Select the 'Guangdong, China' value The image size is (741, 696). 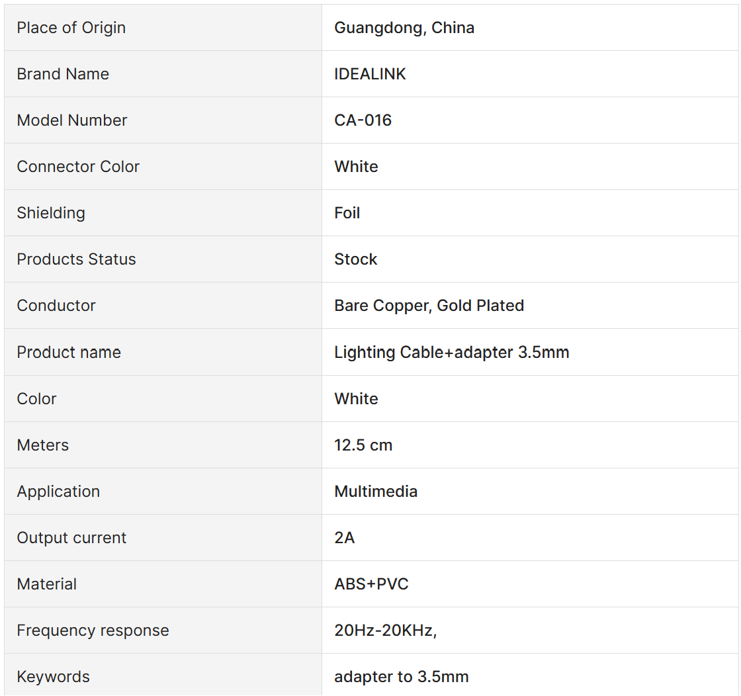404,28
